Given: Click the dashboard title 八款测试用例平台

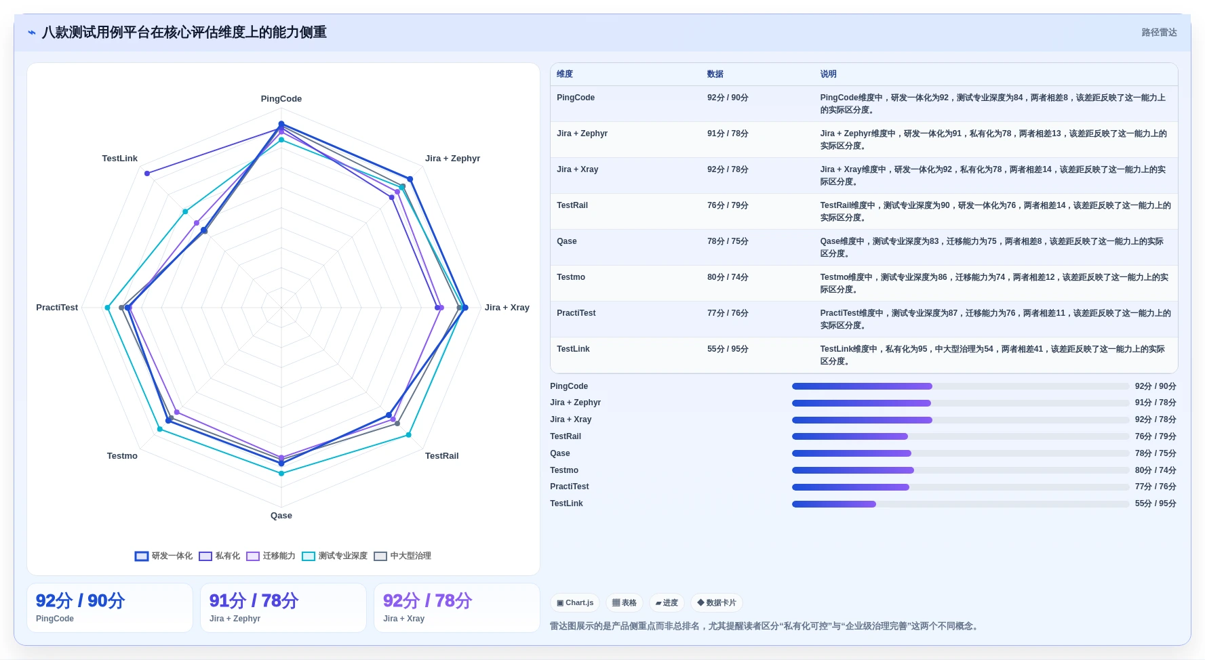Looking at the screenshot, I should (x=184, y=33).
